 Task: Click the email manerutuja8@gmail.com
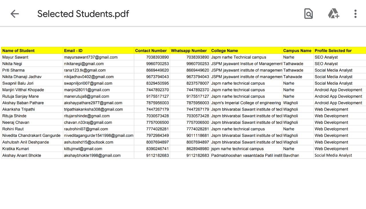[x=86, y=96]
